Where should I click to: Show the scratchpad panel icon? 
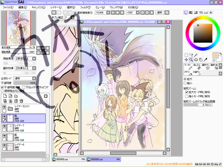pos(211,13)
